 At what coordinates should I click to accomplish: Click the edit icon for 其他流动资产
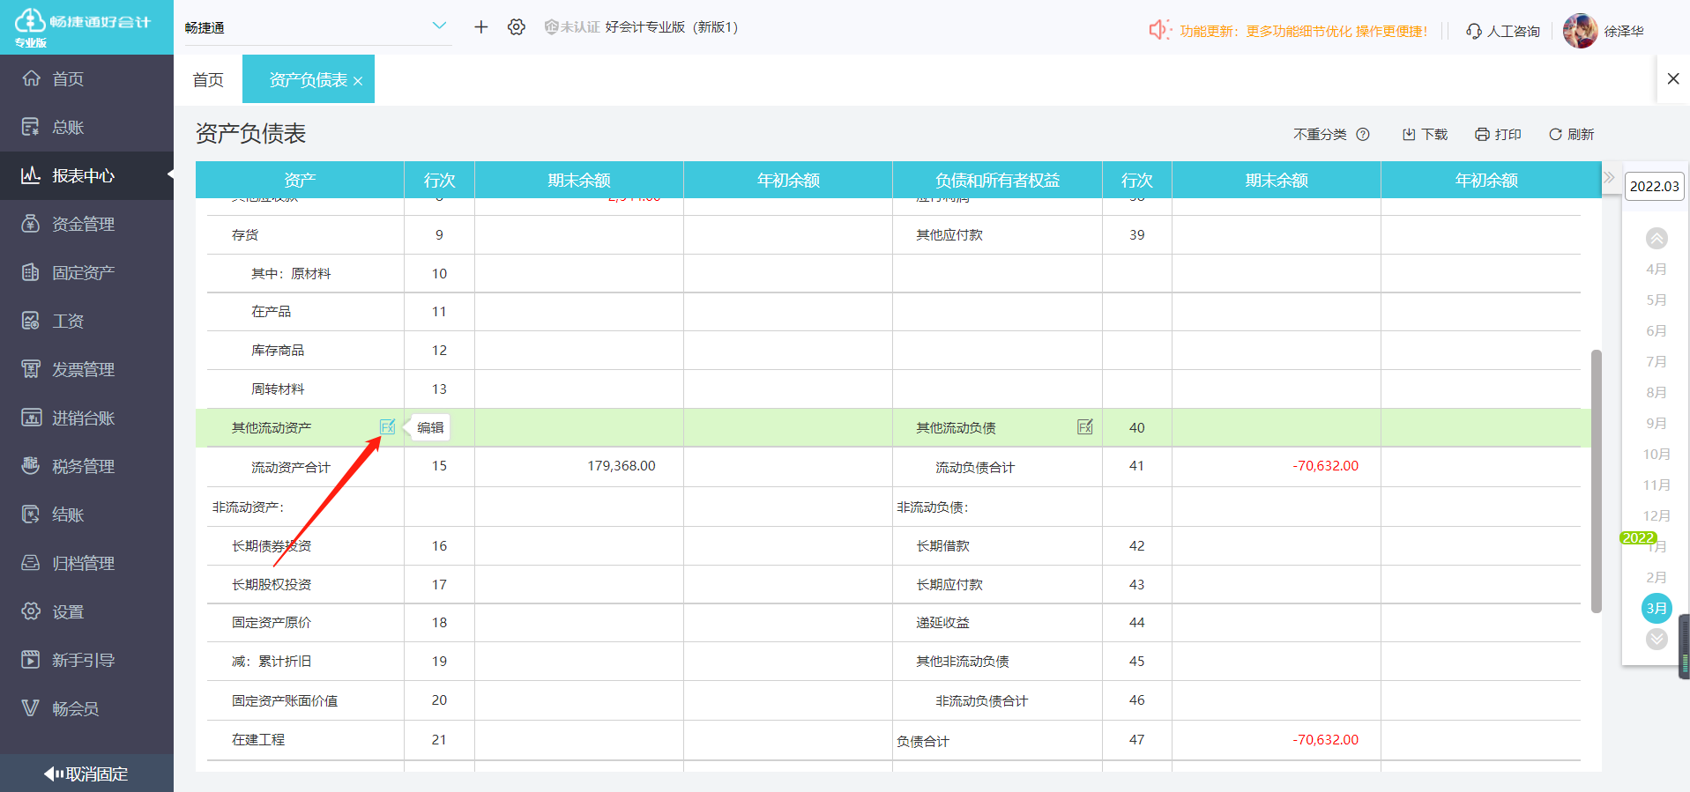click(387, 427)
